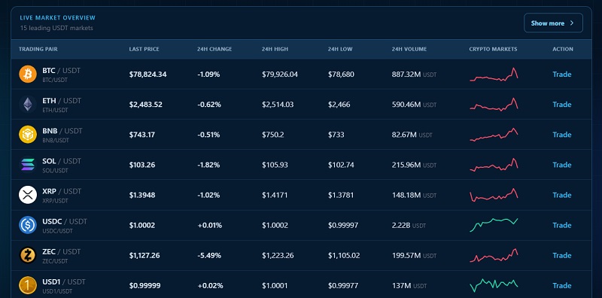This screenshot has width=602, height=298.
Task: Click the Crypto Markets column header
Action: pyautogui.click(x=493, y=49)
